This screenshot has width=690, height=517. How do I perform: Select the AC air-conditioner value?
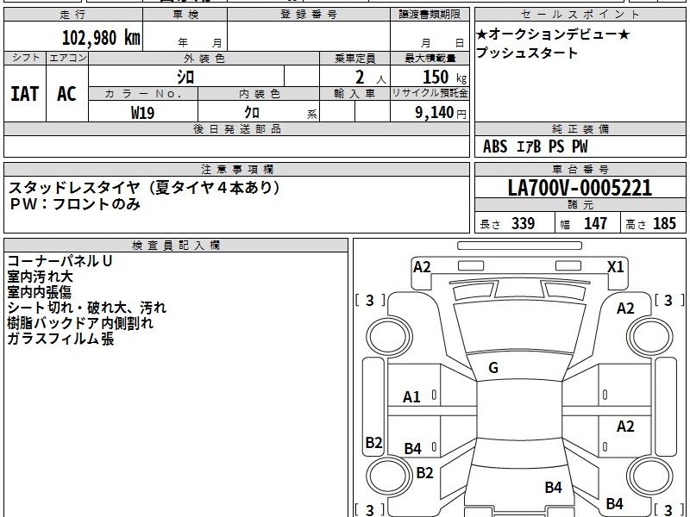click(67, 94)
